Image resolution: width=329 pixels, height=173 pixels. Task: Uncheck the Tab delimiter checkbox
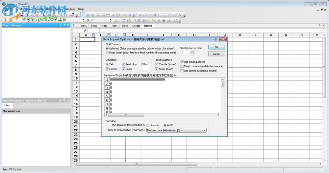[107, 64]
